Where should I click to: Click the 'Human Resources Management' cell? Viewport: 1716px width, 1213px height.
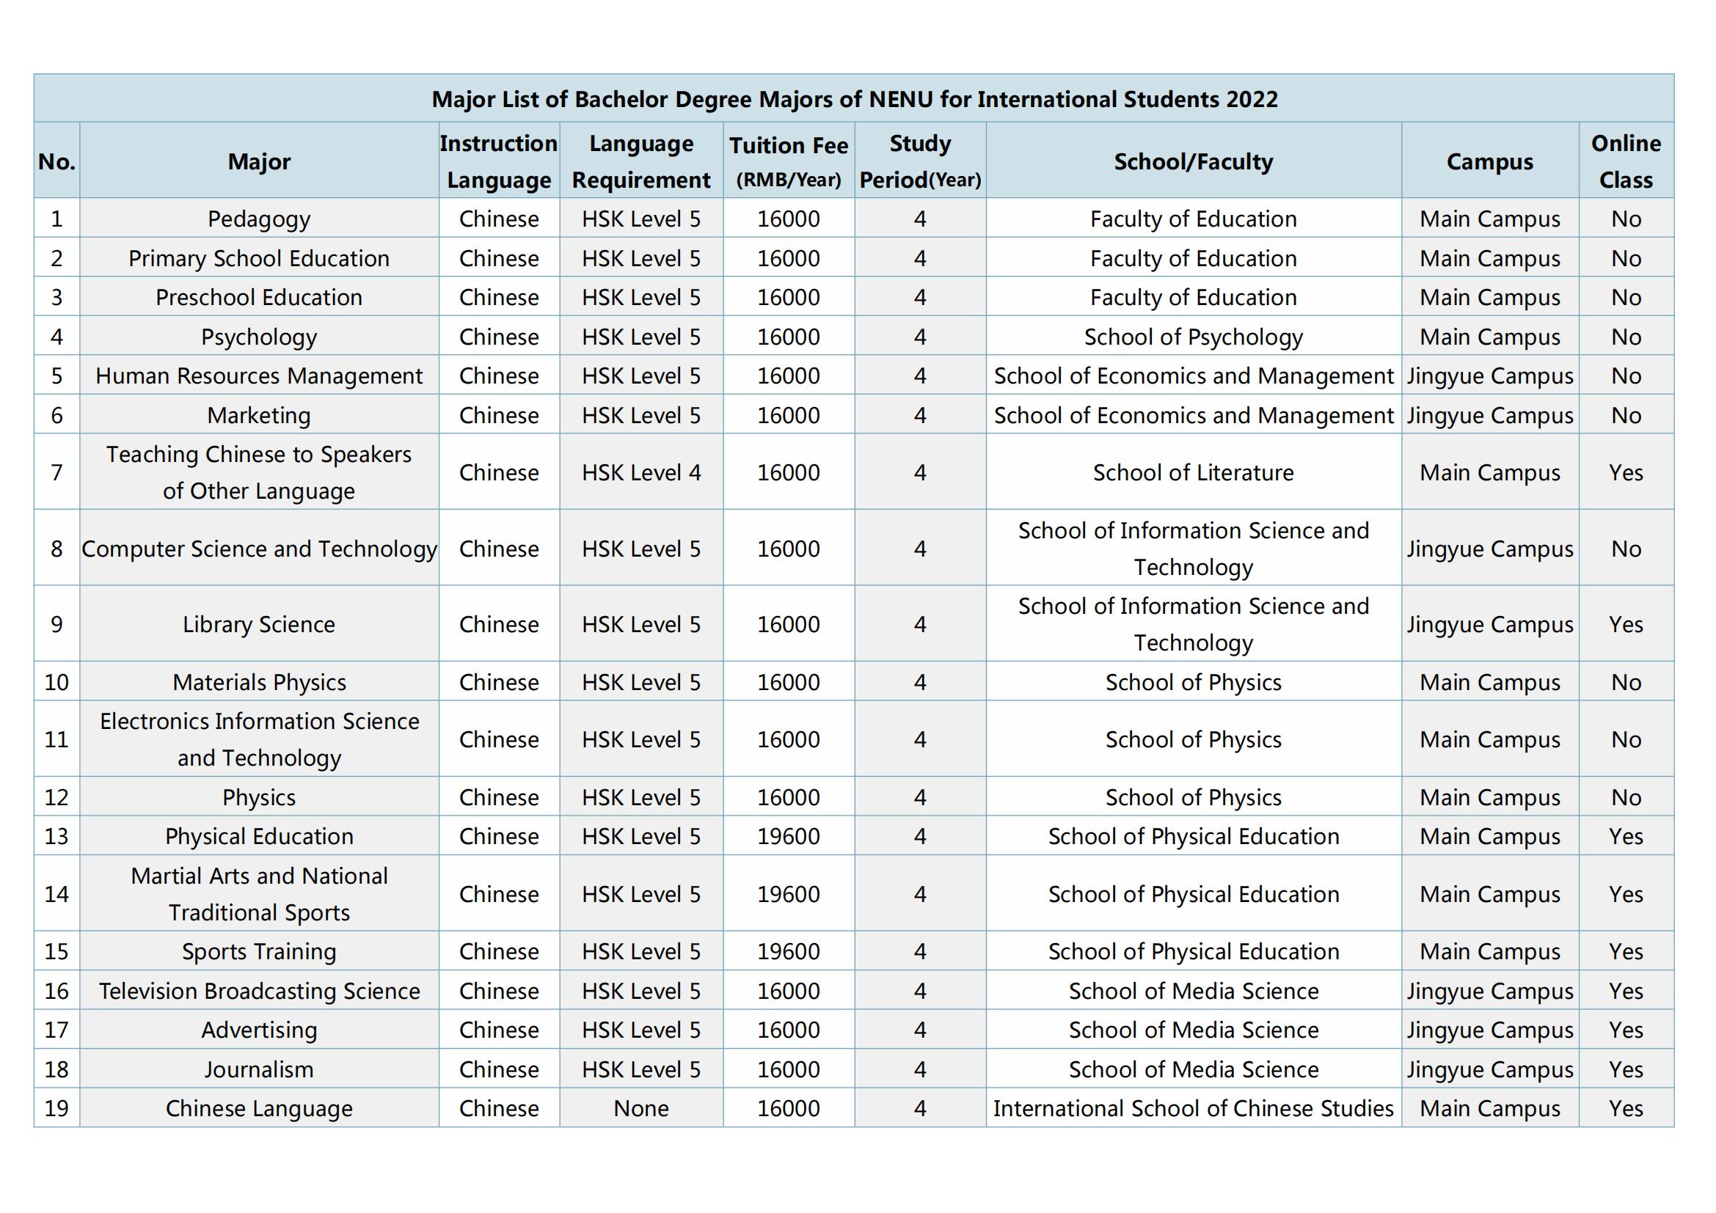click(258, 375)
